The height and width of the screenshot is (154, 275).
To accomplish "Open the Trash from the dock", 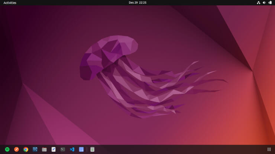I will coord(92,149).
